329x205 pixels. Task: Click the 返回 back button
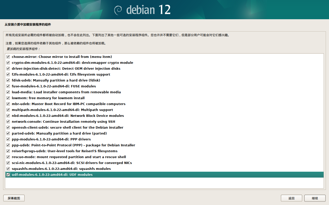click(291, 198)
